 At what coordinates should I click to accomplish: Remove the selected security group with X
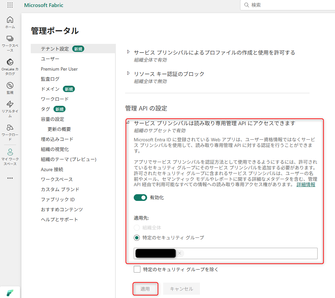pos(180,253)
